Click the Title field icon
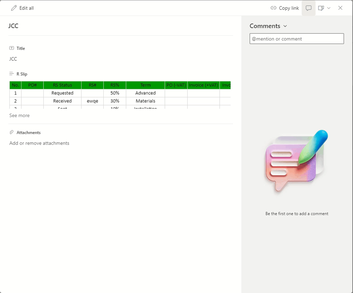 (x=11, y=48)
